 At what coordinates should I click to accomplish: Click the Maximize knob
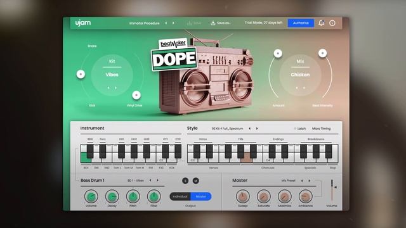click(285, 197)
